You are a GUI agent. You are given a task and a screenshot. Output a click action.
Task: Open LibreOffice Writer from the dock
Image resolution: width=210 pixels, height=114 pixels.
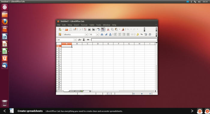point(5,37)
